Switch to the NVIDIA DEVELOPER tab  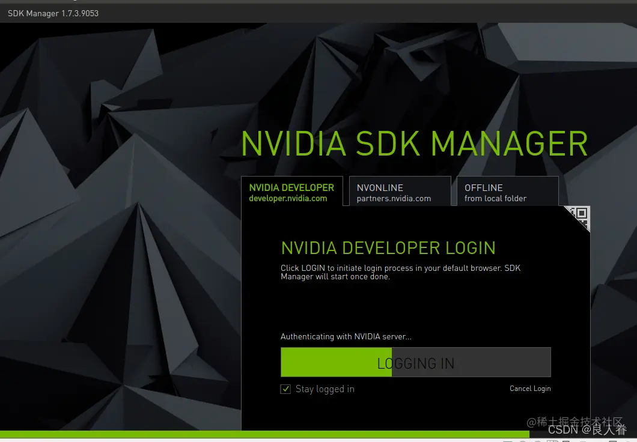[x=291, y=192]
